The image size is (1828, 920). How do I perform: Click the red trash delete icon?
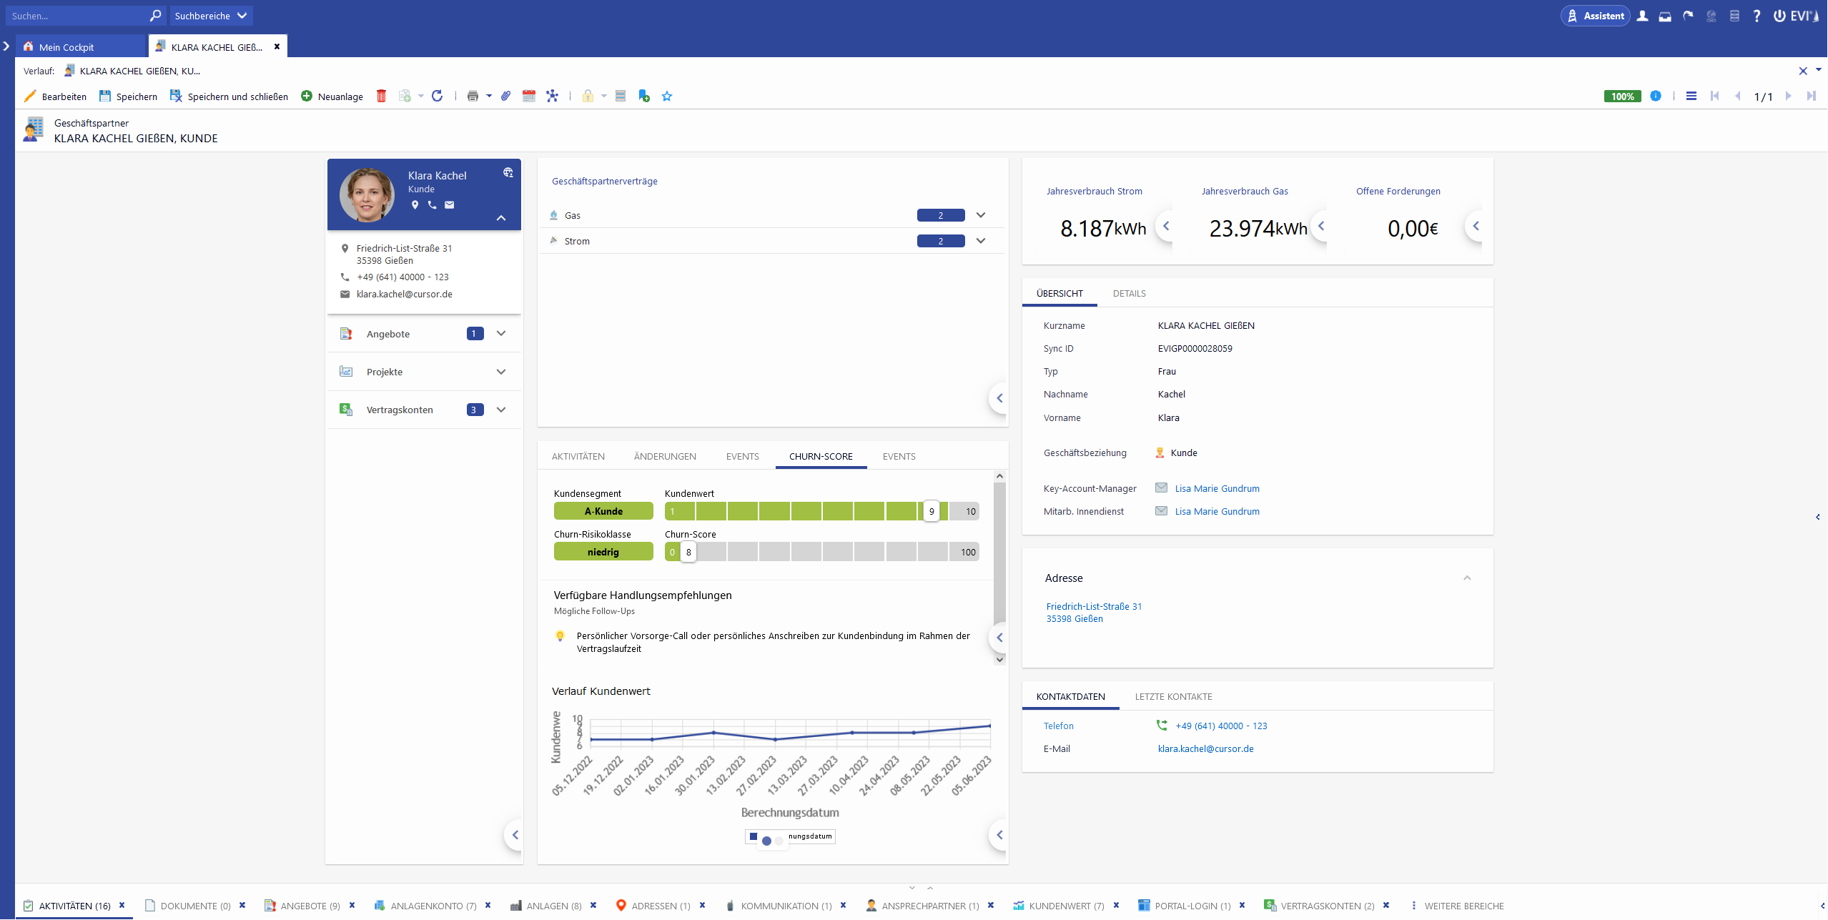click(x=381, y=96)
